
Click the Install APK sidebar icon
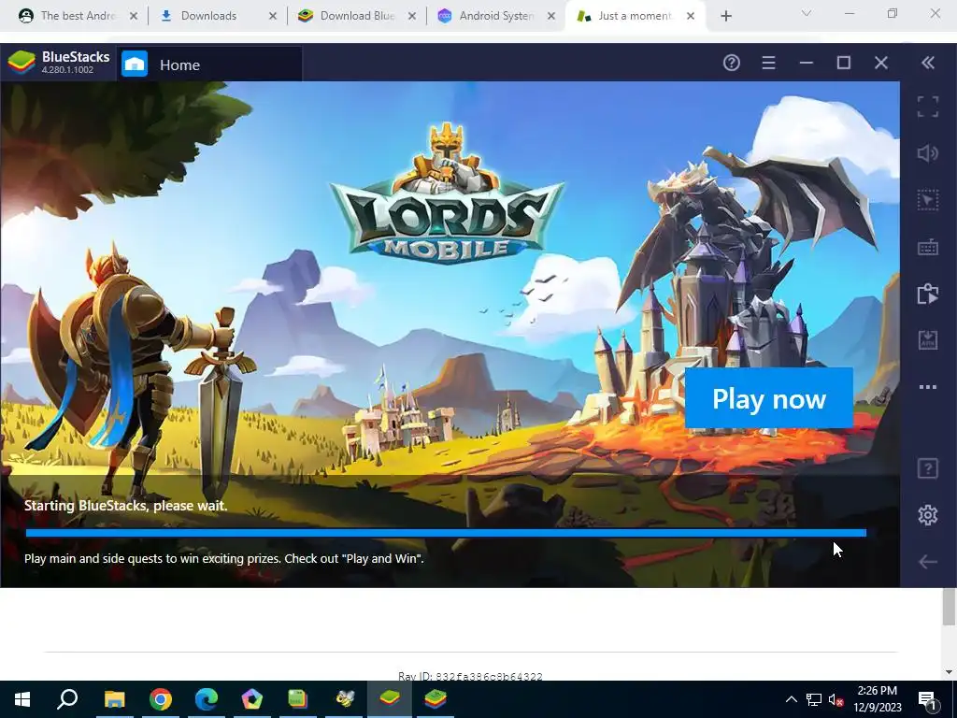click(928, 340)
